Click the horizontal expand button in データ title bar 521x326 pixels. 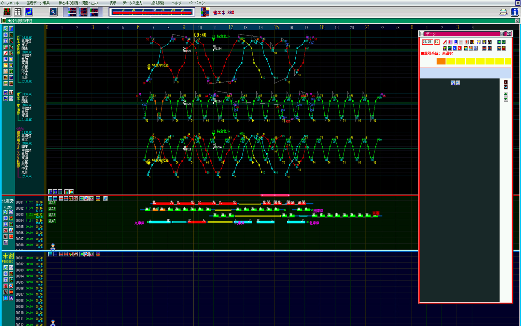(x=502, y=34)
